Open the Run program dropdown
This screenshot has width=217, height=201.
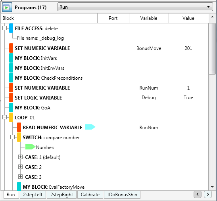[135, 7]
